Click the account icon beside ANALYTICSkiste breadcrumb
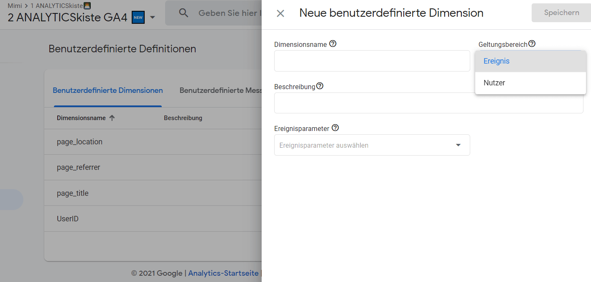Image resolution: width=591 pixels, height=282 pixels. pyautogui.click(x=87, y=6)
